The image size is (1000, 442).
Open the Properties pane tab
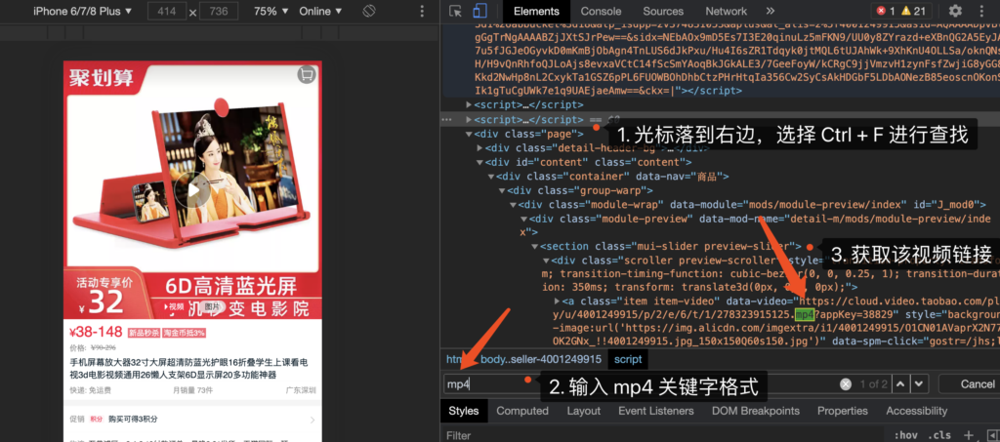843,411
